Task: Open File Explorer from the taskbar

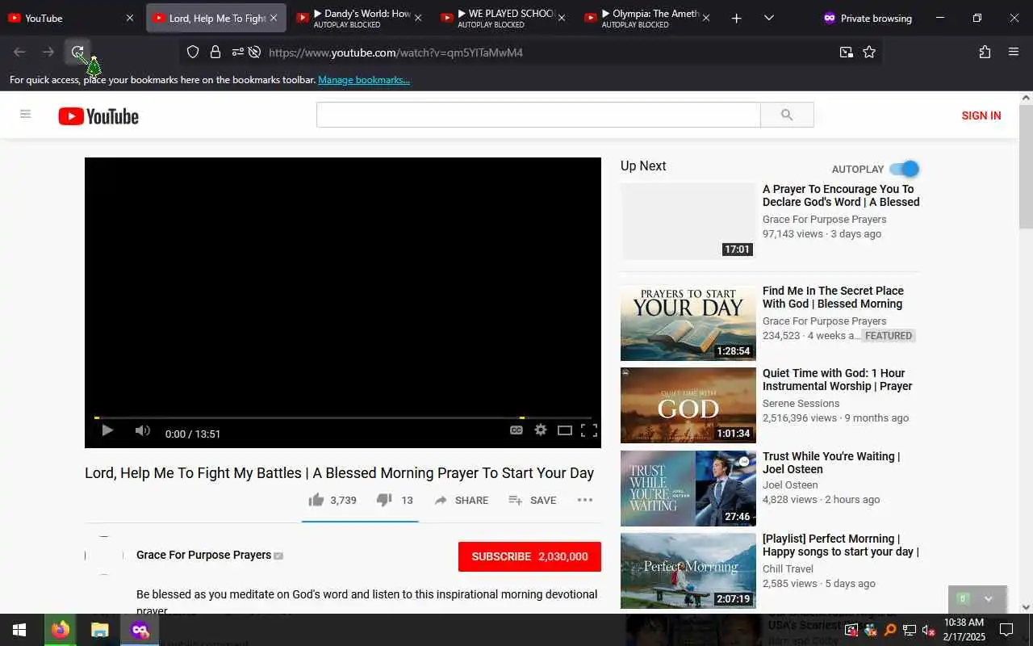Action: pyautogui.click(x=99, y=630)
